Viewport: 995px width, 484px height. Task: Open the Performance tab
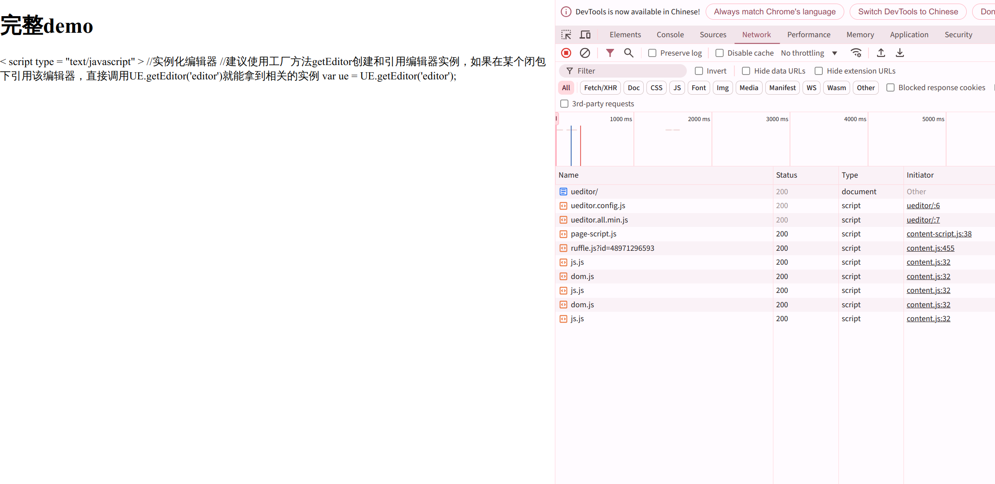point(808,35)
